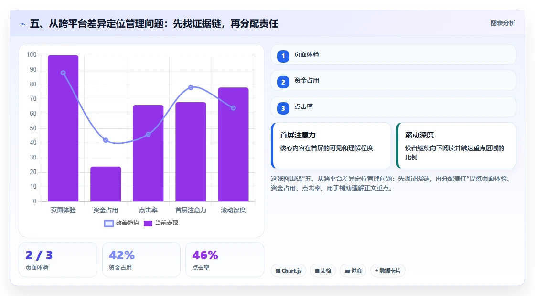
Task: Click the 100 value on the y-axis
Action: tap(32, 55)
